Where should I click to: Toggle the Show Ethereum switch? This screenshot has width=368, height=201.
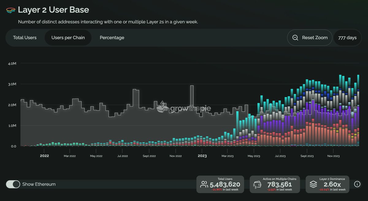tap(13, 184)
